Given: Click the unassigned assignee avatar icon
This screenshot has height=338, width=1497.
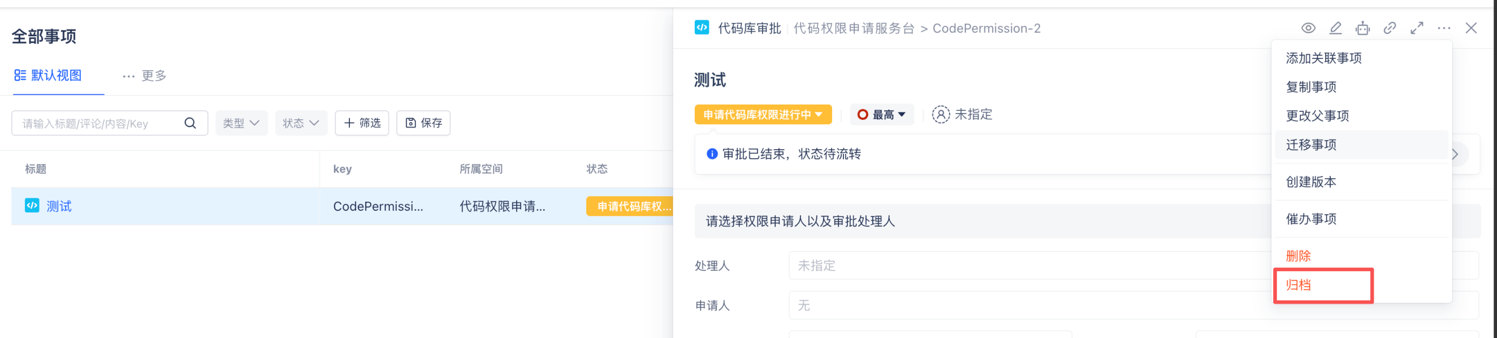Looking at the screenshot, I should [940, 114].
